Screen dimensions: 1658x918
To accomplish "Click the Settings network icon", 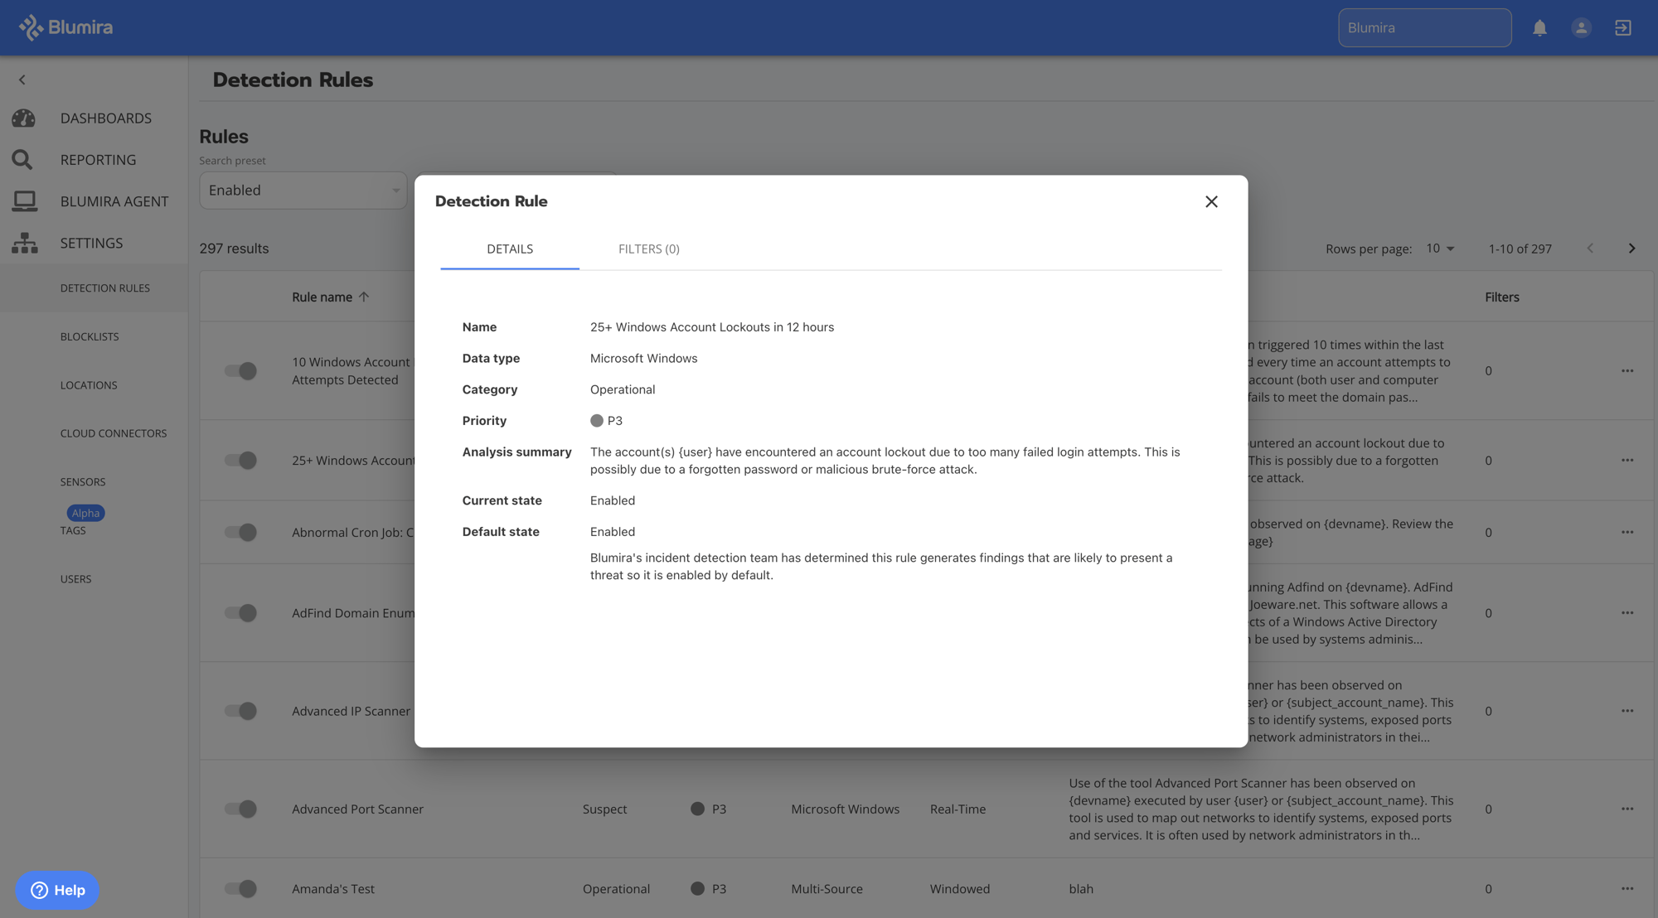I will coord(24,243).
